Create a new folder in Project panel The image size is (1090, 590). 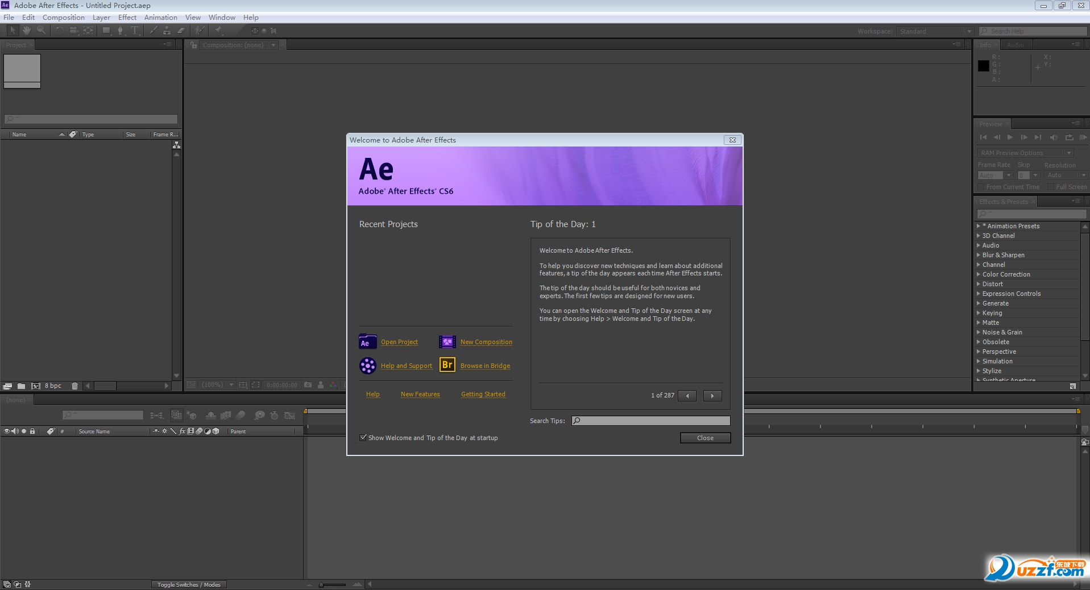(21, 386)
